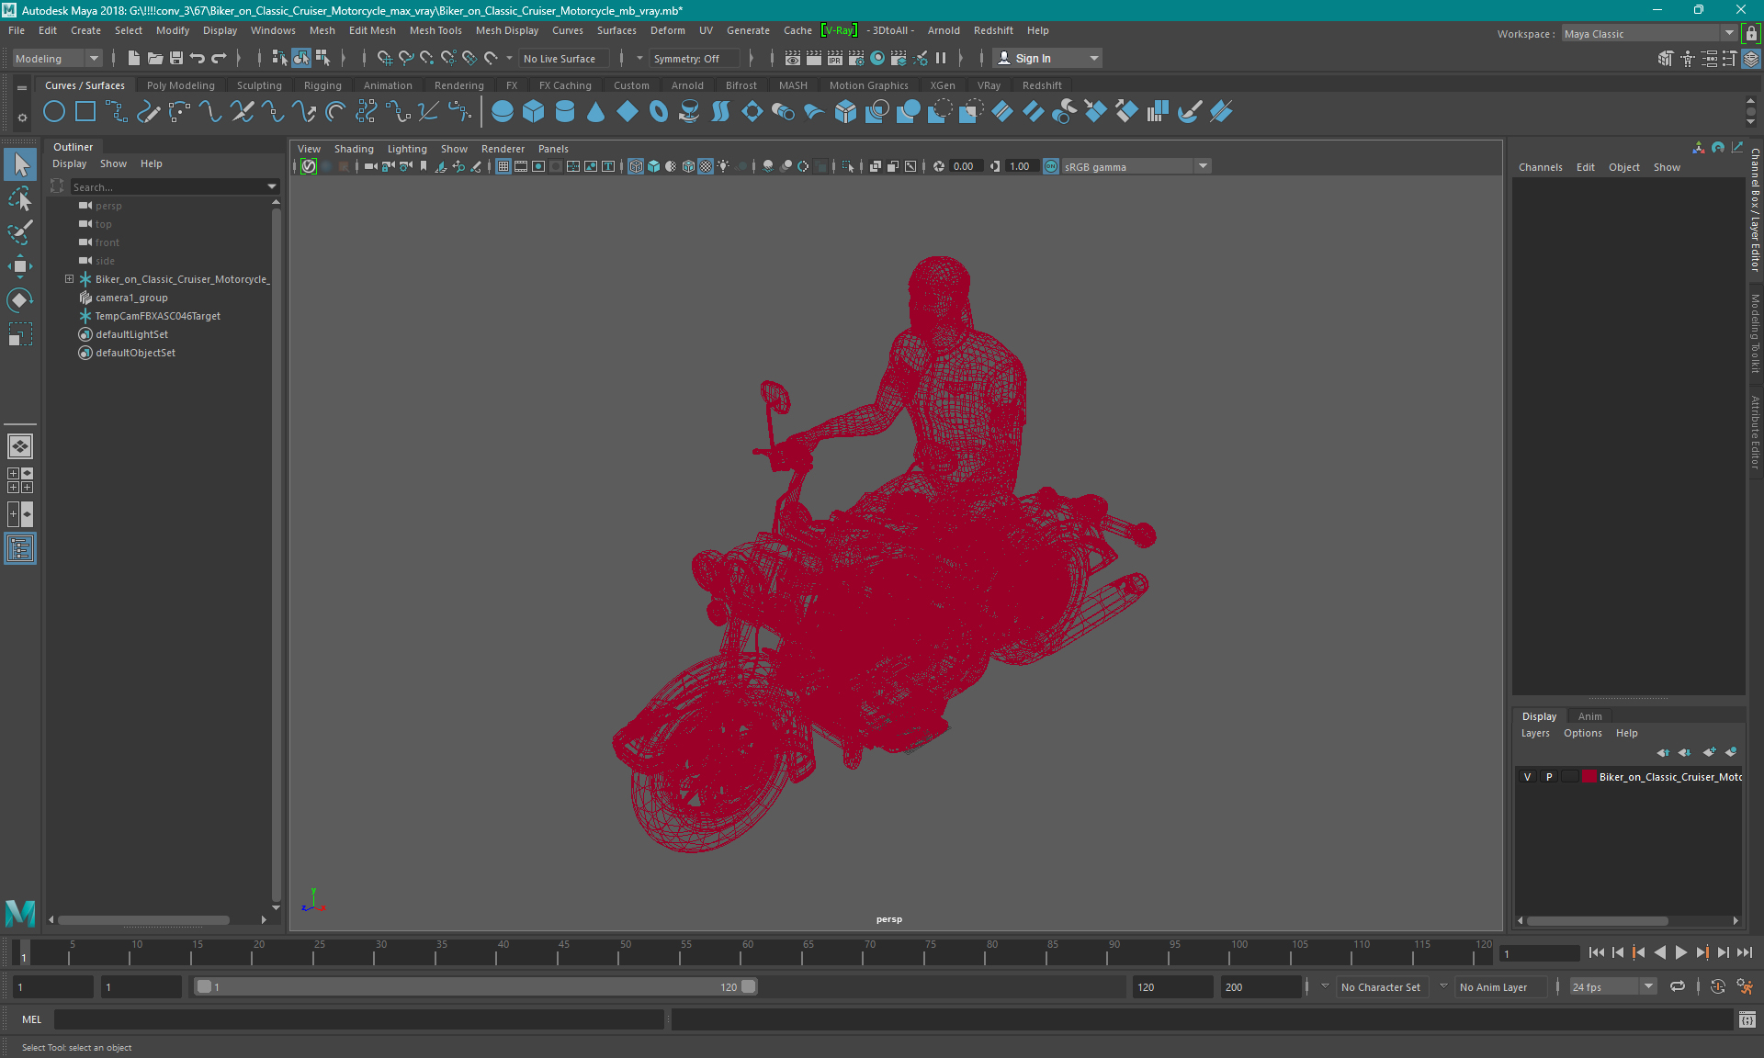The width and height of the screenshot is (1764, 1058).
Task: Click the Open Scene folder icon
Action: [x=155, y=58]
